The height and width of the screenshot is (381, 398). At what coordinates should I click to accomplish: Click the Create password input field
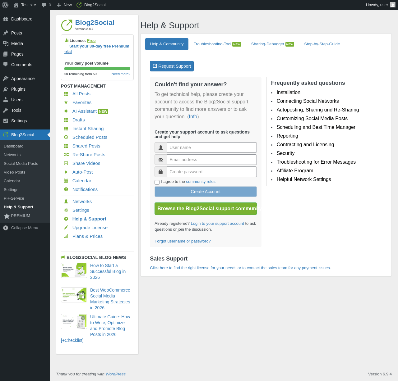coord(212,172)
